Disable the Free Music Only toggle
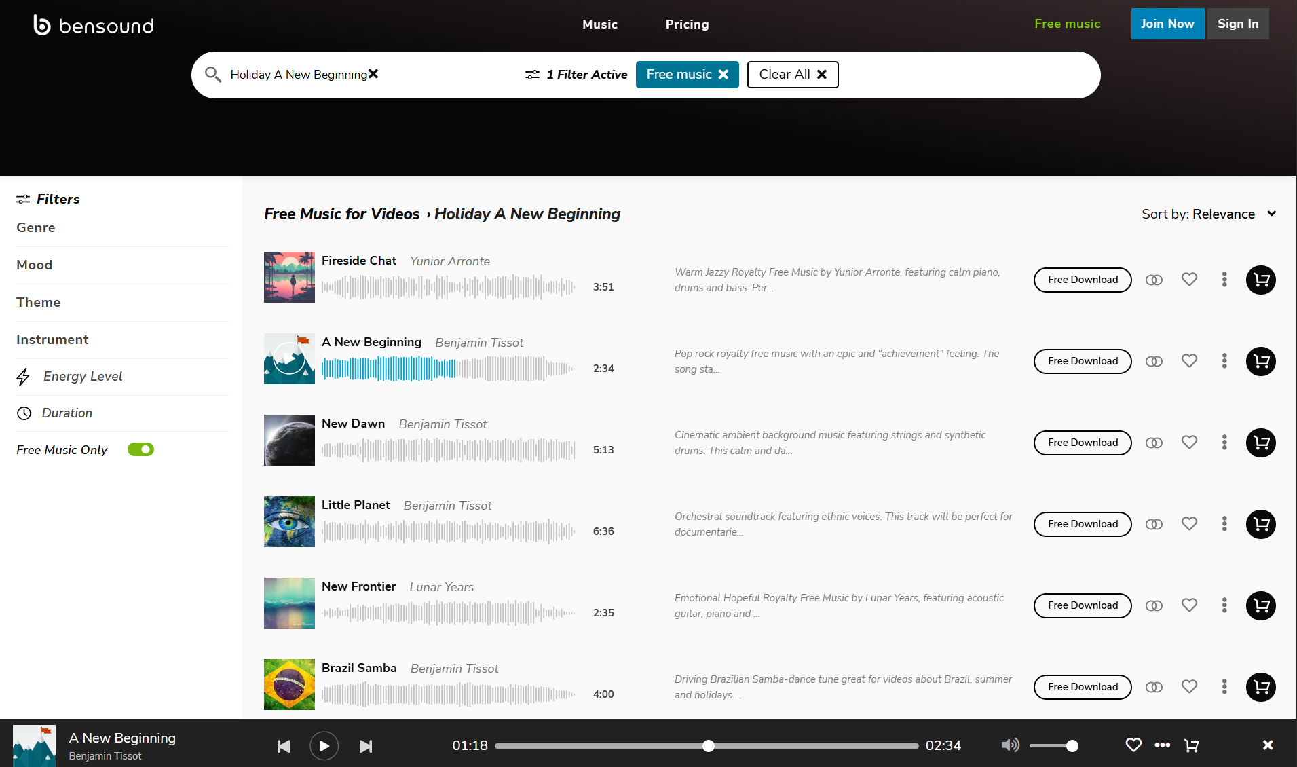The image size is (1297, 767). (141, 449)
